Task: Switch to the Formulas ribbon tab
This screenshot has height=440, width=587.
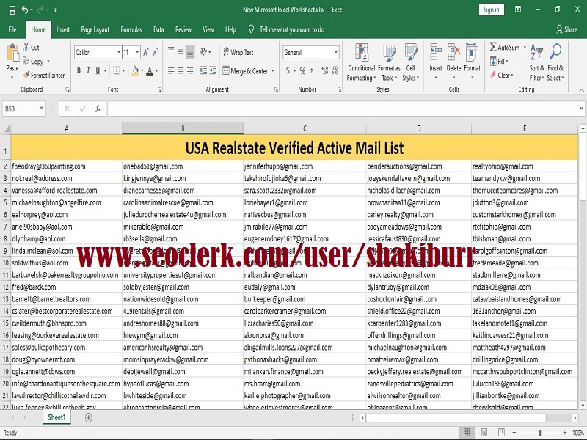Action: point(131,29)
